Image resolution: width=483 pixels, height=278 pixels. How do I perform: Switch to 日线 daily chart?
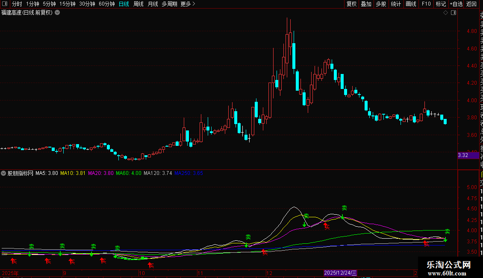(x=124, y=4)
